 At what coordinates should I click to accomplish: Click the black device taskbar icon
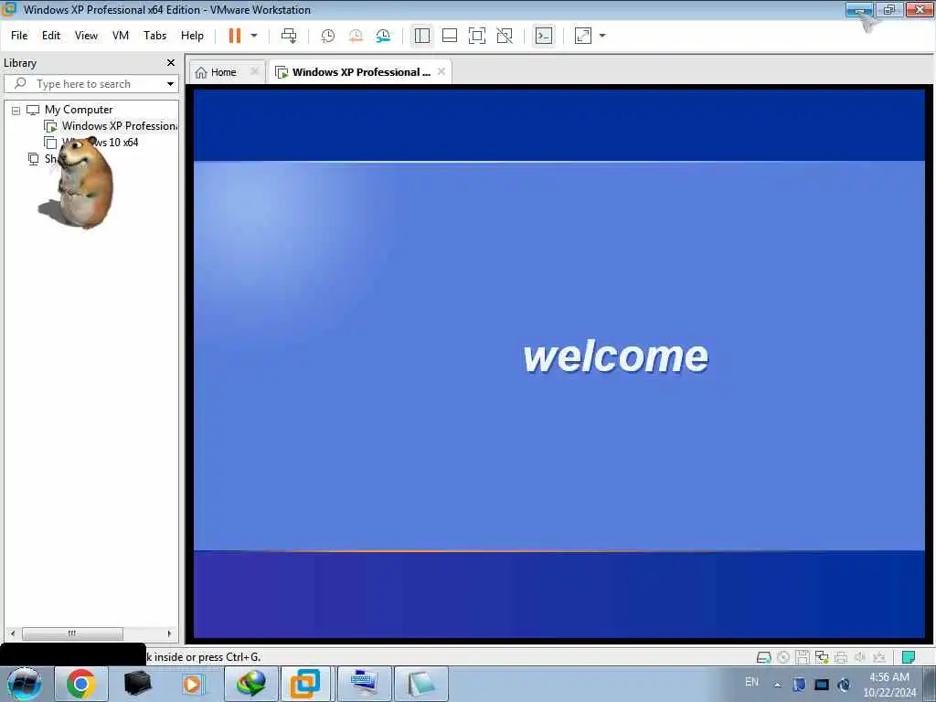[138, 684]
